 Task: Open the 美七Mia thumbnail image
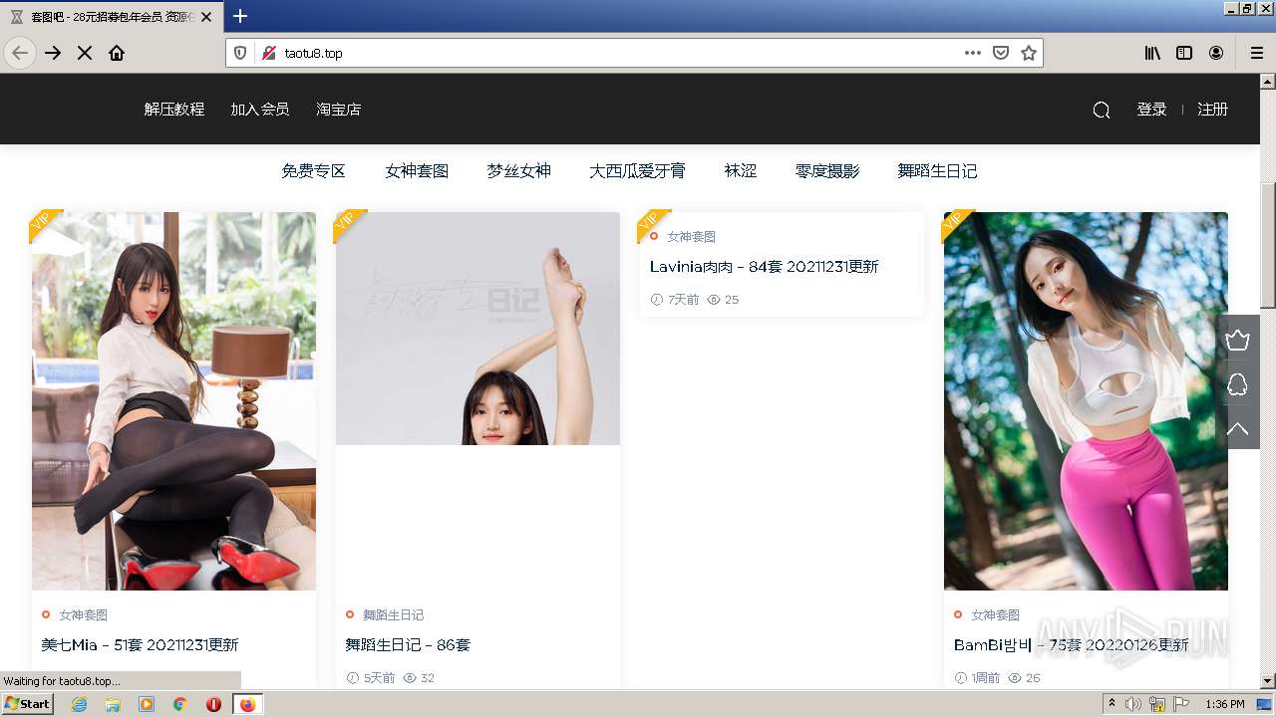pos(173,401)
